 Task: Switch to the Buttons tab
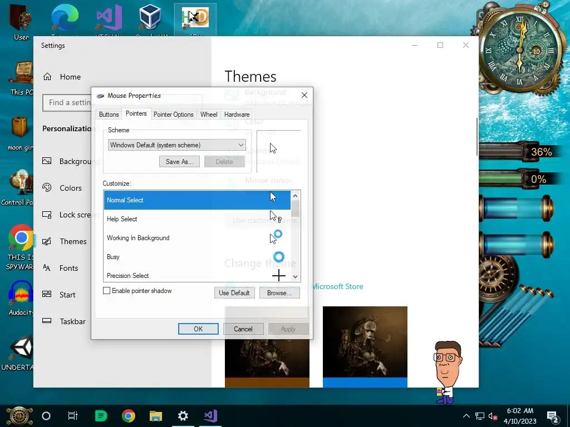[x=109, y=115]
